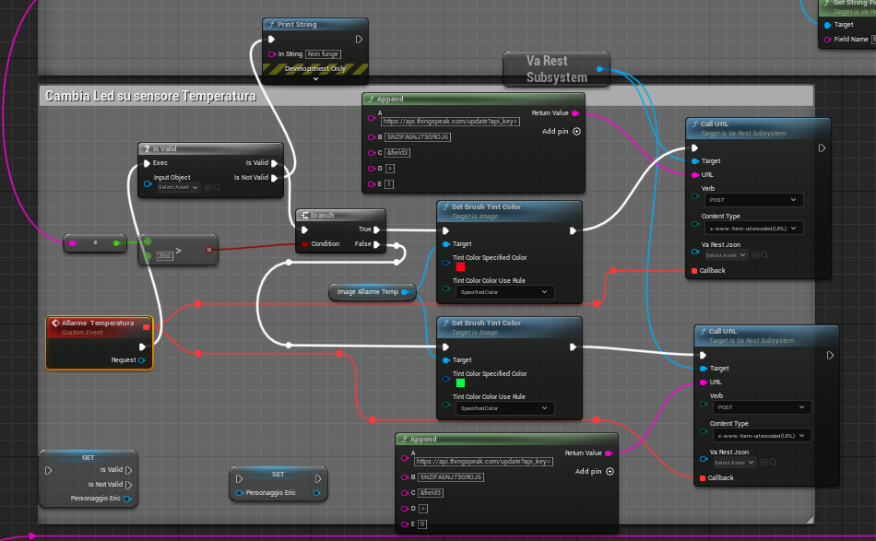Viewport: 876px width, 541px height.
Task: Click the upper Call URL URL pin
Action: [695, 175]
